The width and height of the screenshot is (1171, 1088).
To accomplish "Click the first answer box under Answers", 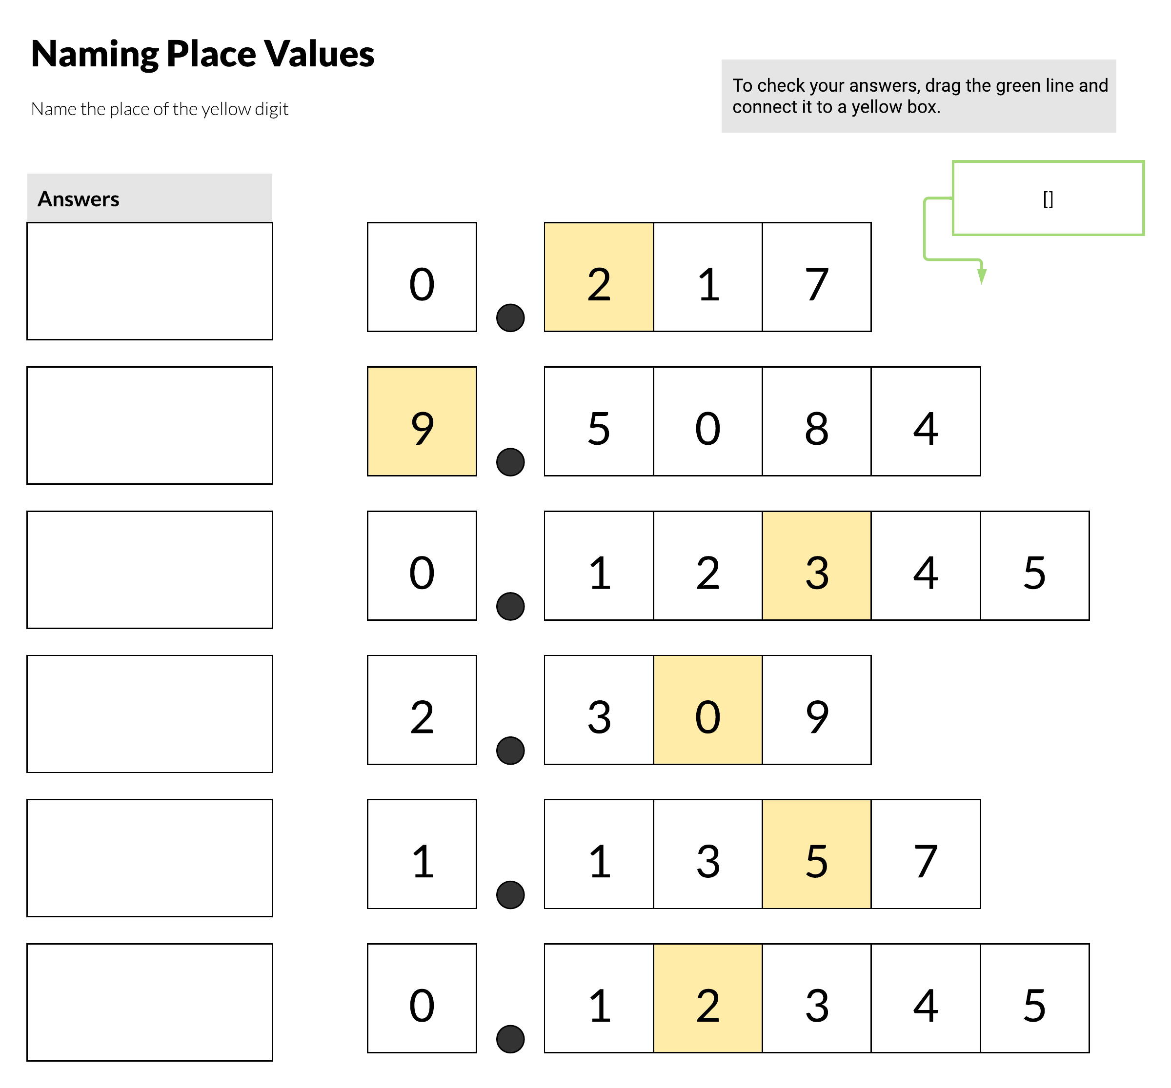I will [x=150, y=281].
